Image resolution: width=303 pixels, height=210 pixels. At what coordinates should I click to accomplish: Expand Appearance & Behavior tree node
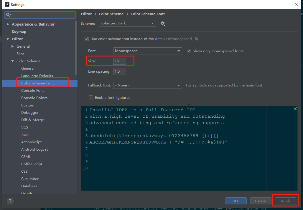[8, 24]
